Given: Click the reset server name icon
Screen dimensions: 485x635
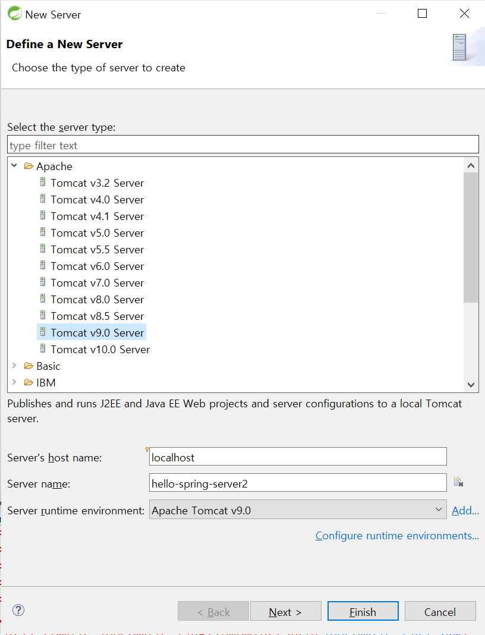Looking at the screenshot, I should coord(458,482).
